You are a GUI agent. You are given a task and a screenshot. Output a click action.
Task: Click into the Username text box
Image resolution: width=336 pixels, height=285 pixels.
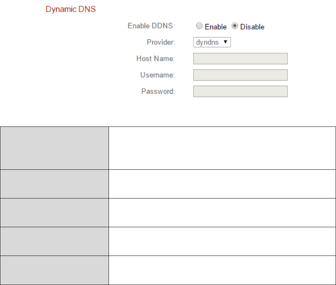click(x=240, y=75)
